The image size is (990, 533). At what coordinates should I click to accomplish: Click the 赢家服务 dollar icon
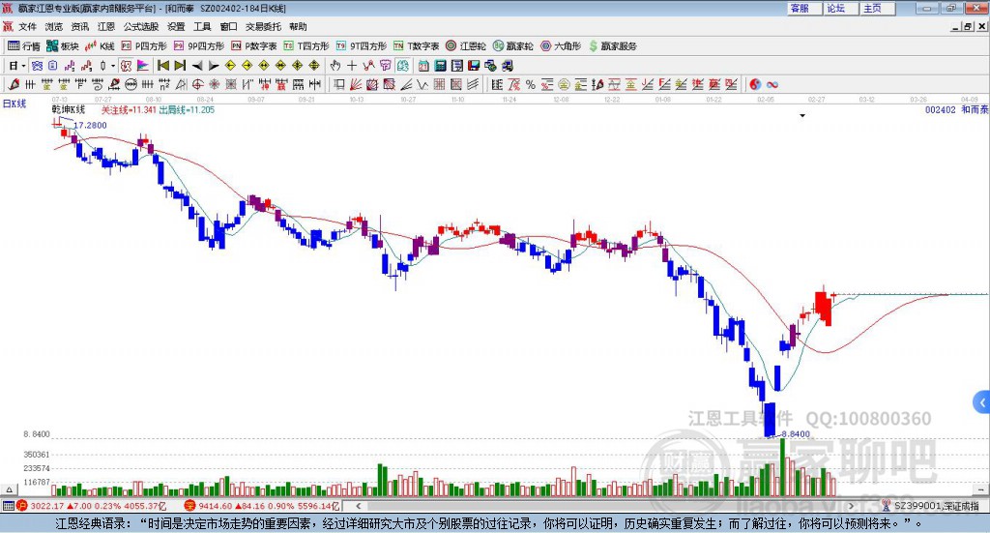(591, 45)
